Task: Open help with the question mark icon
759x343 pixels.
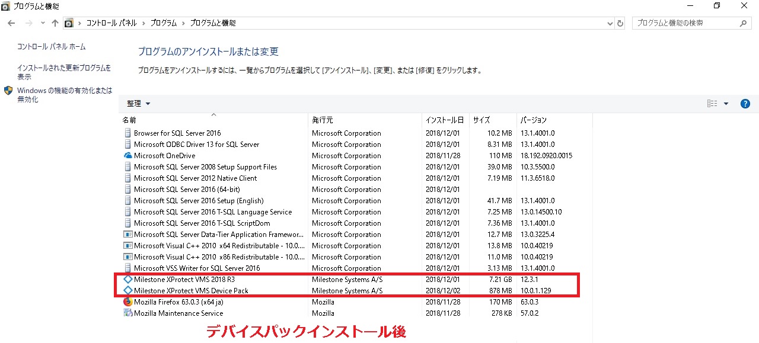Action: [745, 104]
